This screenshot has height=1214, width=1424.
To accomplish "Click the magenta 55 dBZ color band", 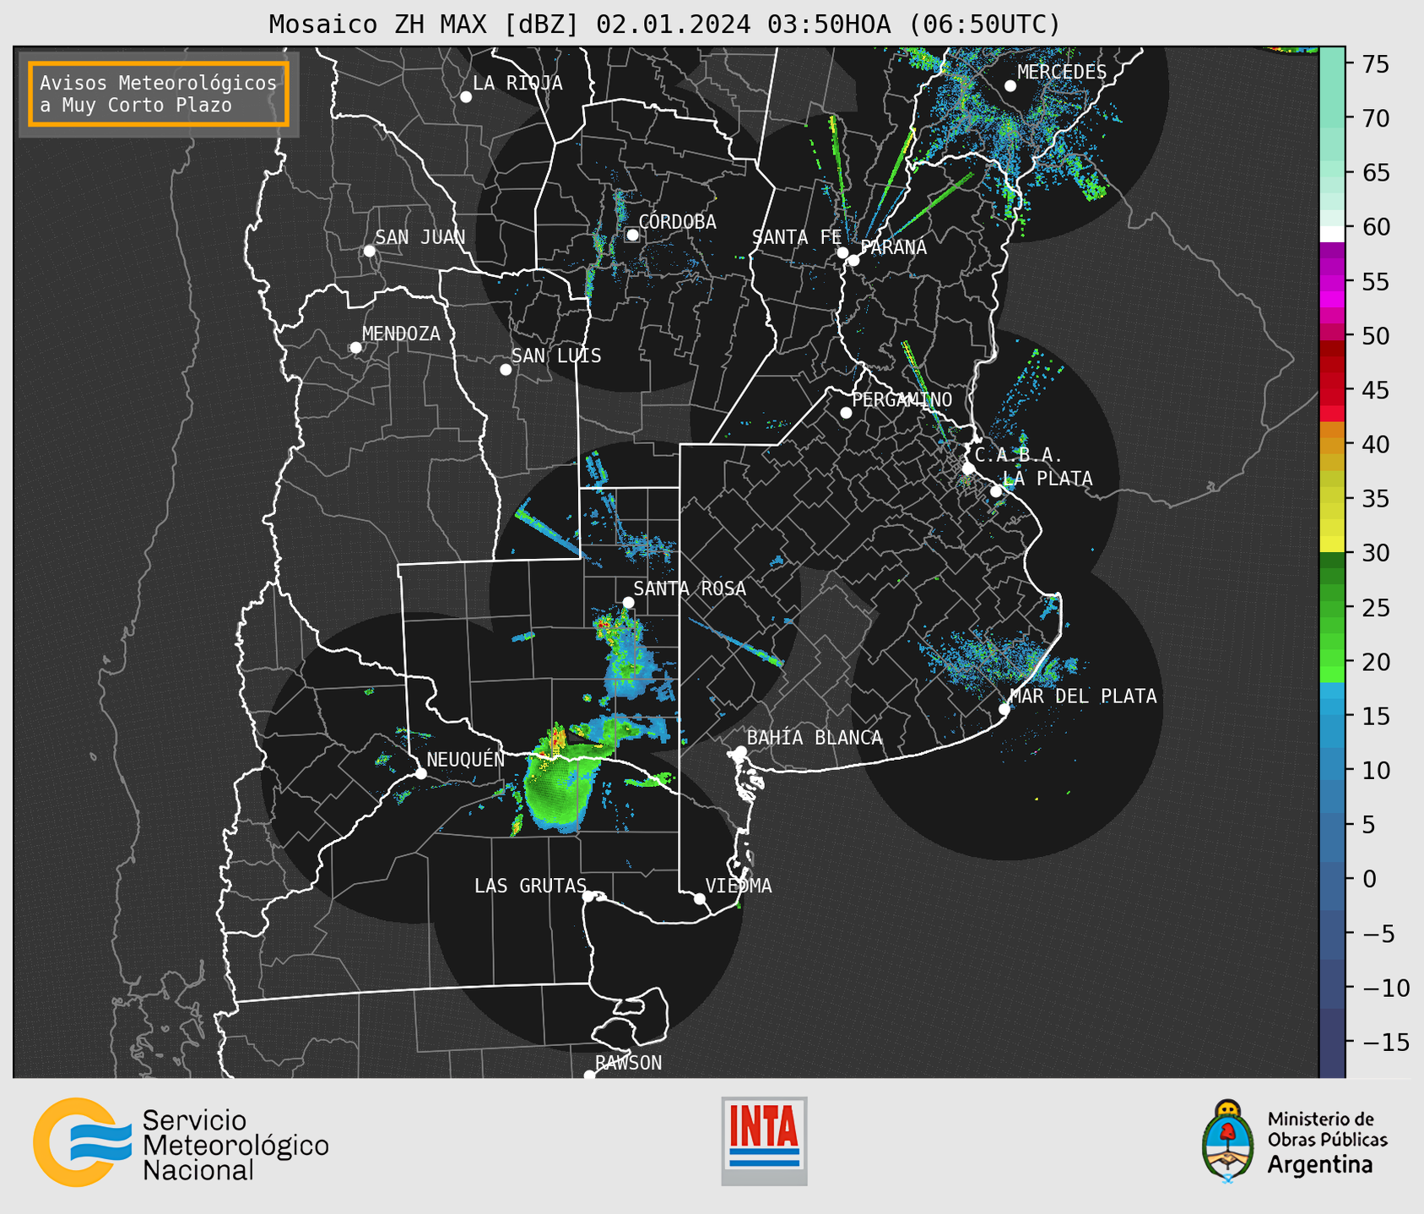I will (1332, 281).
